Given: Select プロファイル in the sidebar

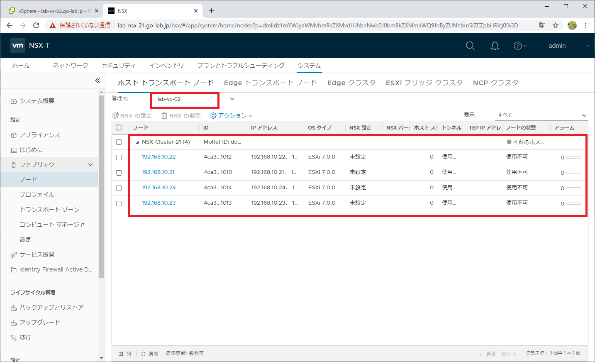Looking at the screenshot, I should point(37,195).
